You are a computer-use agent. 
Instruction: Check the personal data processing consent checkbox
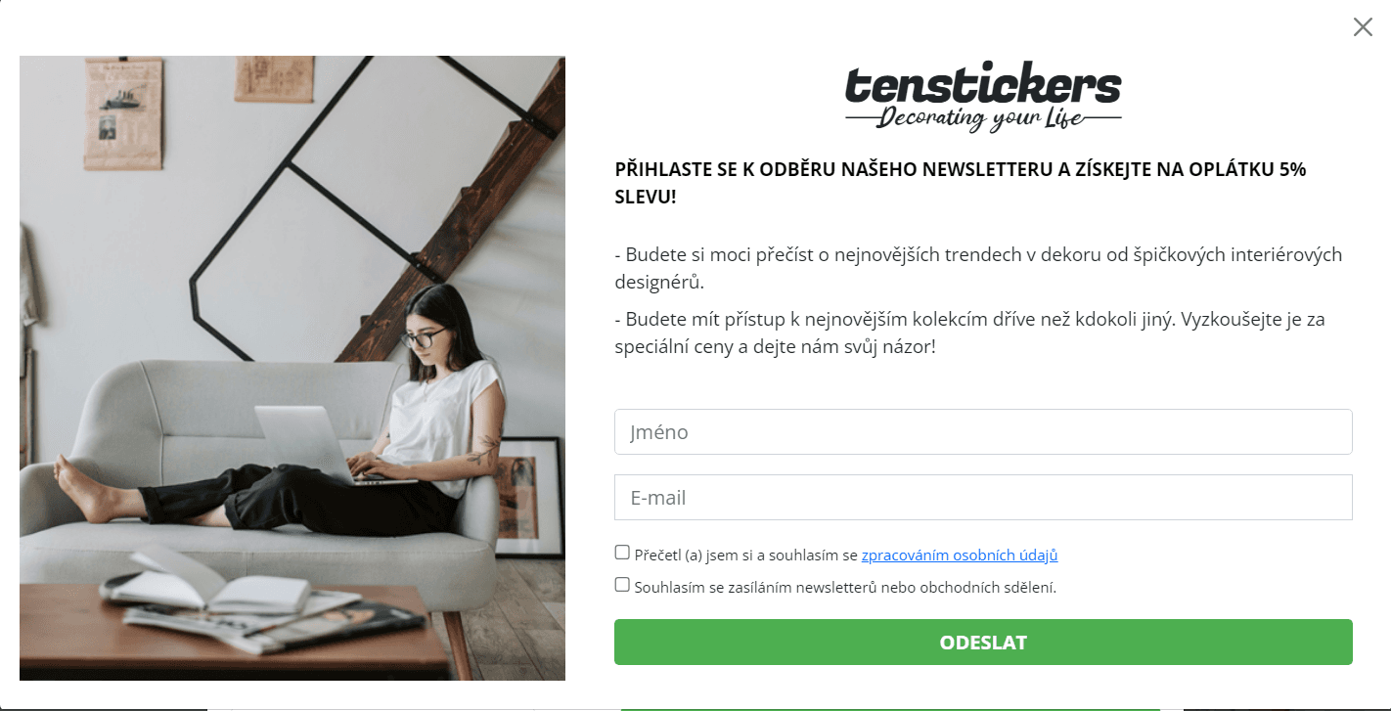pyautogui.click(x=622, y=553)
